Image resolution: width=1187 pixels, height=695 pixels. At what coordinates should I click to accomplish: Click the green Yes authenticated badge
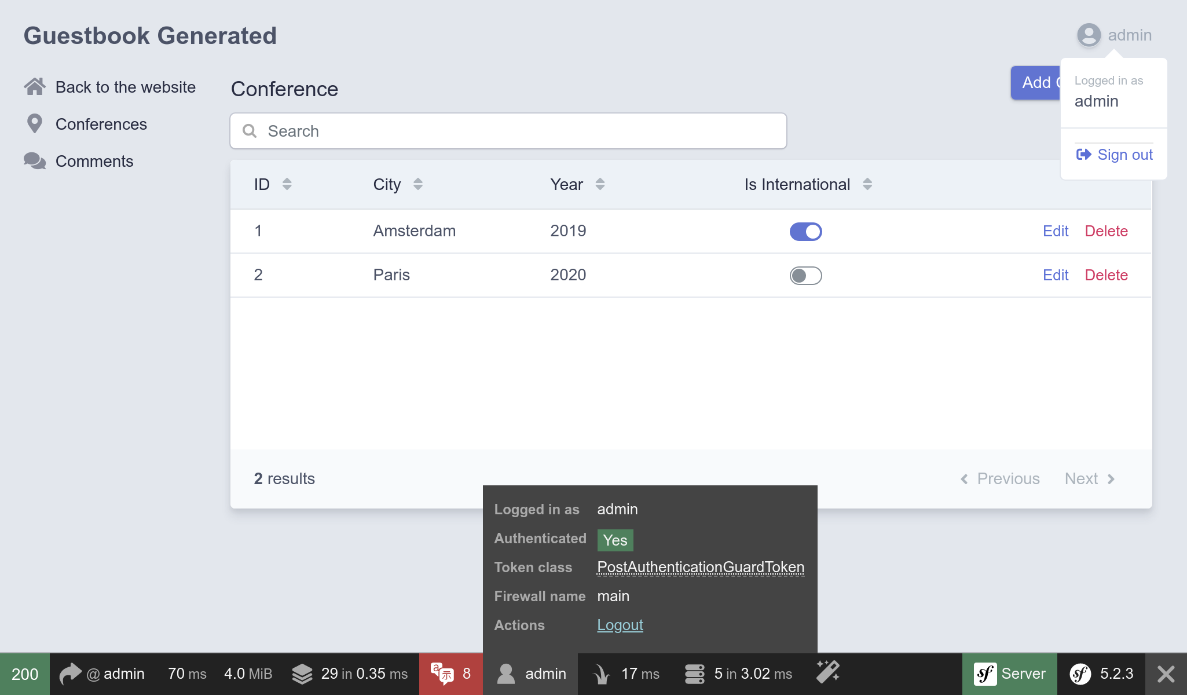tap(615, 540)
